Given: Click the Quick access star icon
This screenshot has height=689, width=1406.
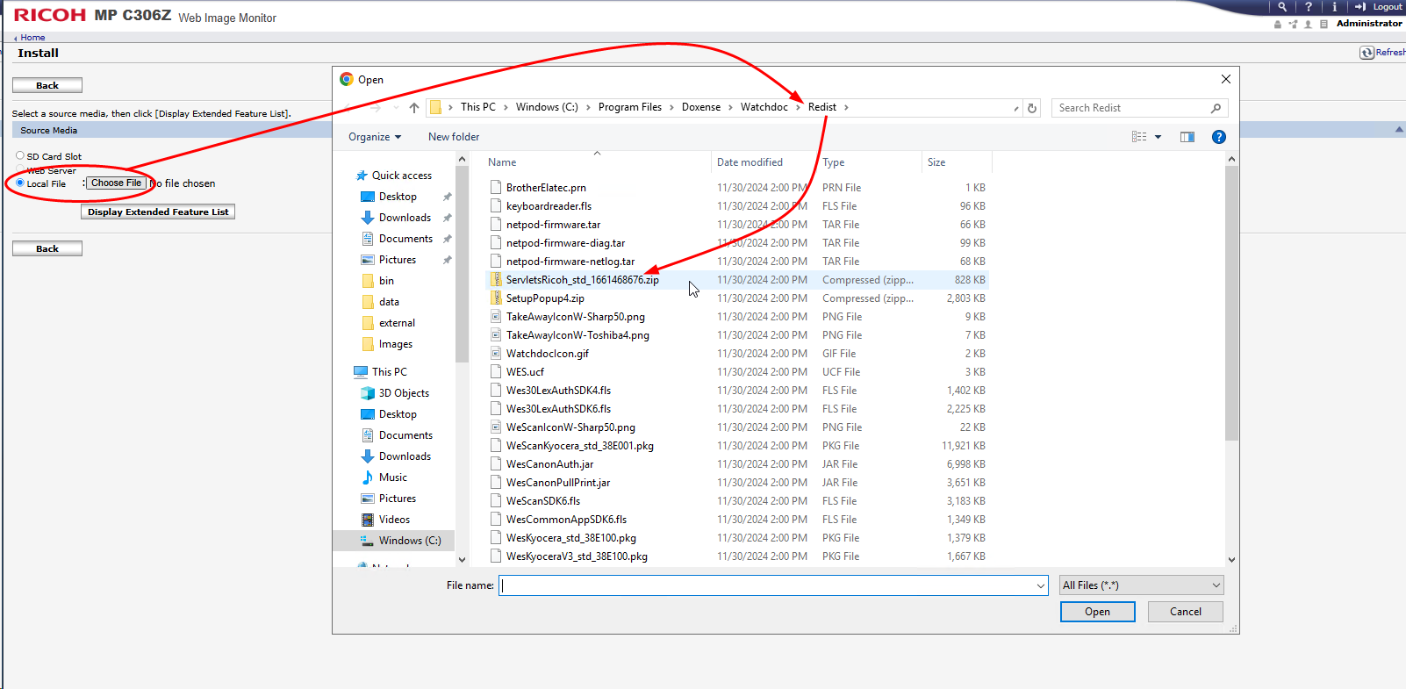Looking at the screenshot, I should tap(362, 176).
